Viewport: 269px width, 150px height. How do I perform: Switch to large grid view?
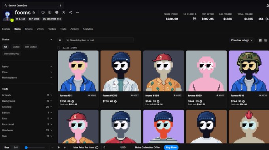[260, 40]
